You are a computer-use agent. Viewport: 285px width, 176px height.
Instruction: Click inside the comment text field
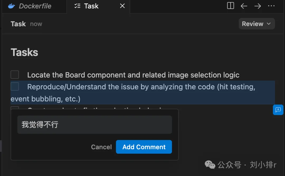coord(94,124)
